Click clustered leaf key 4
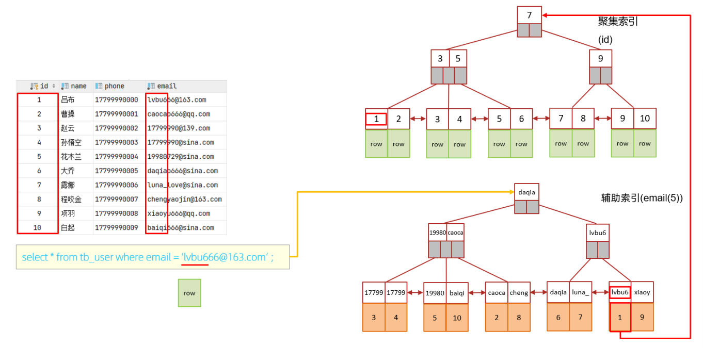Image resolution: width=703 pixels, height=348 pixels. [459, 119]
